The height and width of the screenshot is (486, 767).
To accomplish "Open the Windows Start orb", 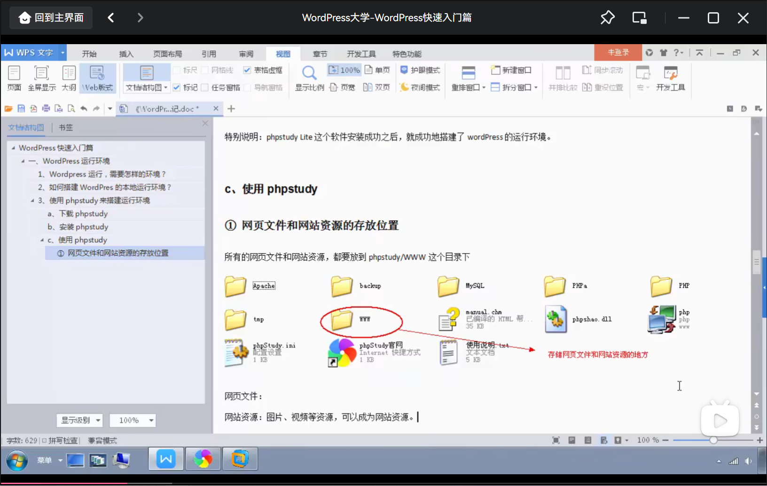I will point(17,461).
